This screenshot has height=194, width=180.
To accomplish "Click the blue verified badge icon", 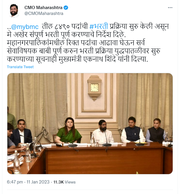I will 66,8.
